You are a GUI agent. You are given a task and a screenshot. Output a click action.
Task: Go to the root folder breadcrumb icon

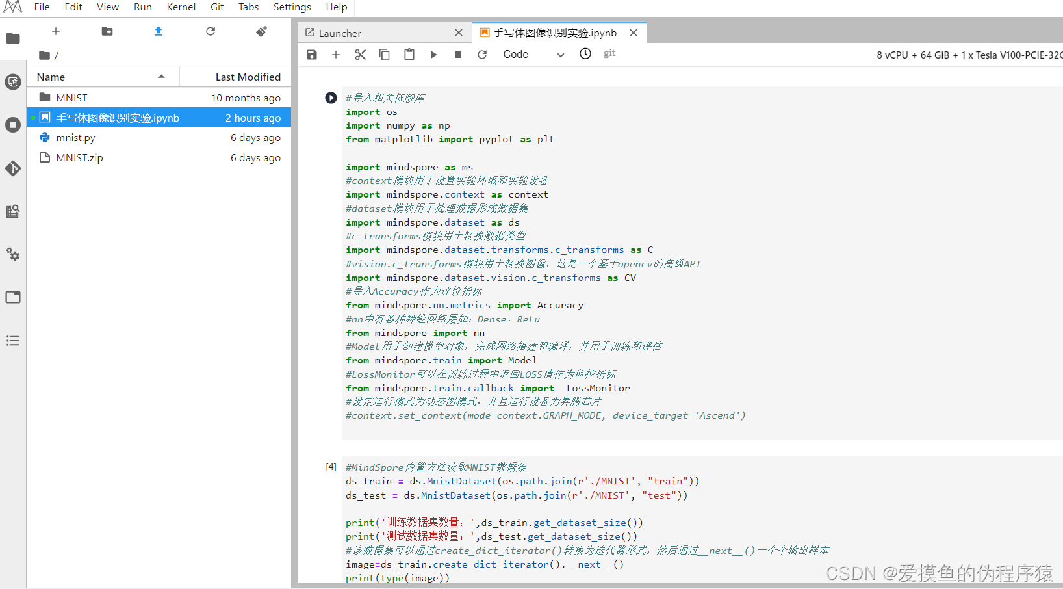click(44, 55)
